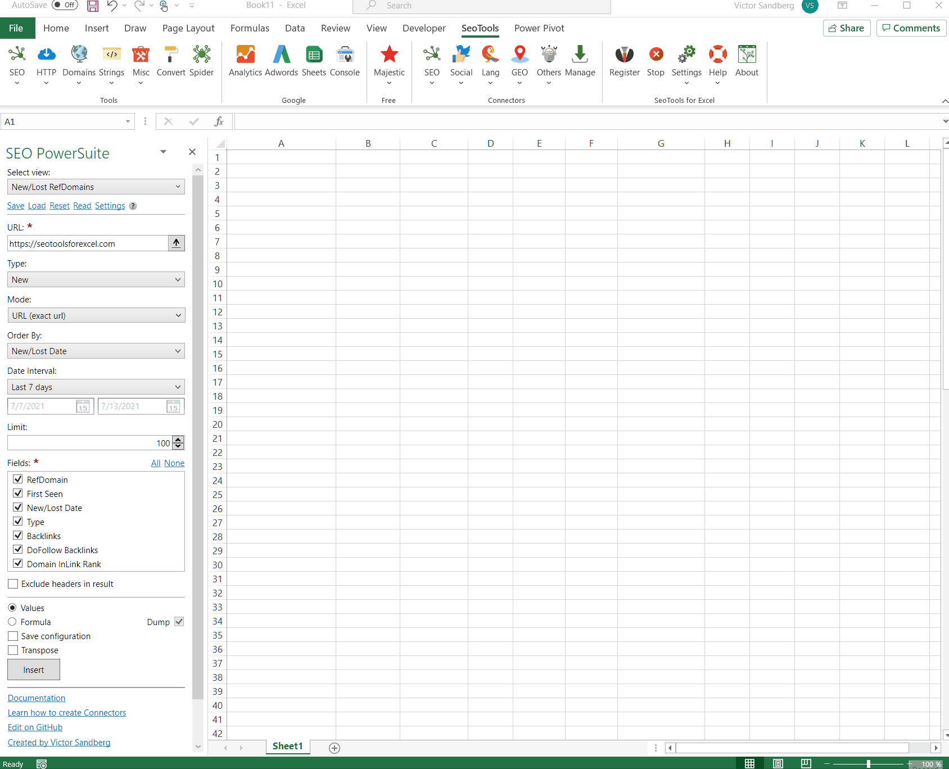Click the Edit on GitHub link
Screen dimensions: 949x769
tap(35, 727)
